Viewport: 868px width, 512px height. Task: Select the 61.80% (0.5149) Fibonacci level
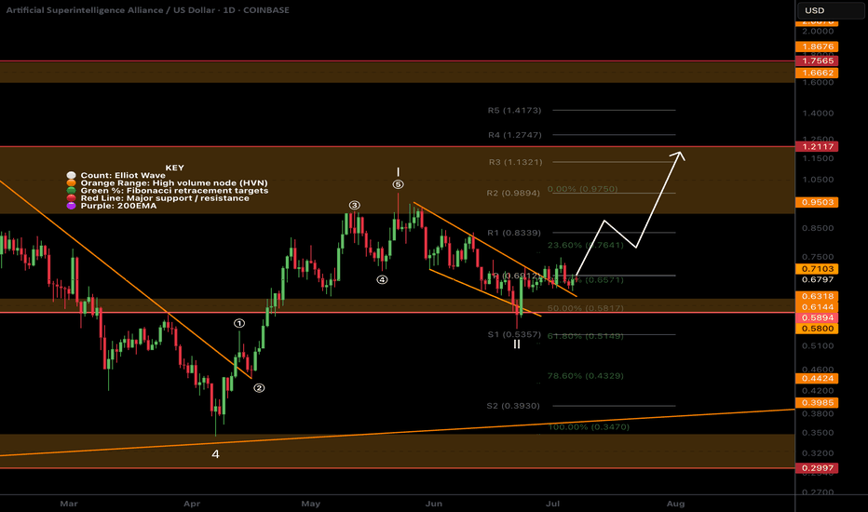point(586,336)
